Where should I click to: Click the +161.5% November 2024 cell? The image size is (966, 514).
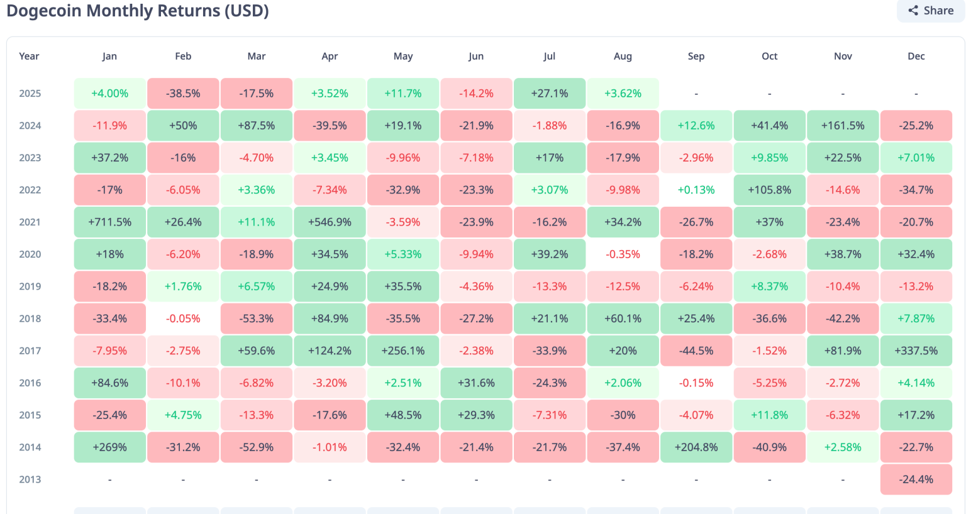pyautogui.click(x=843, y=126)
